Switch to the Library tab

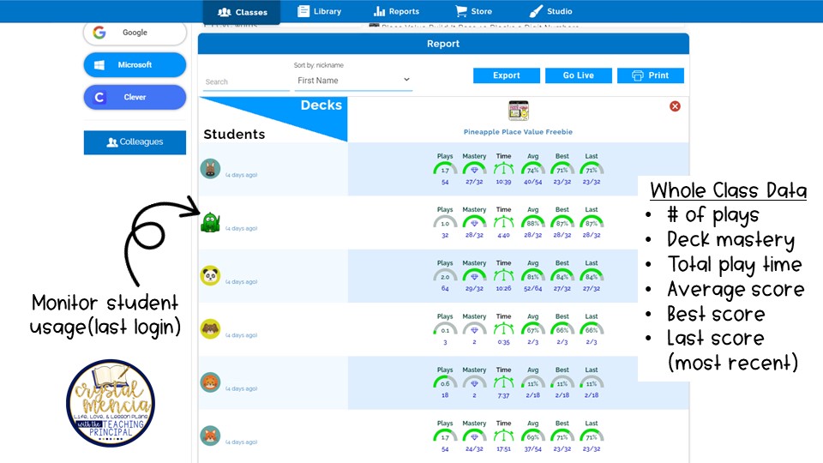[x=319, y=12]
